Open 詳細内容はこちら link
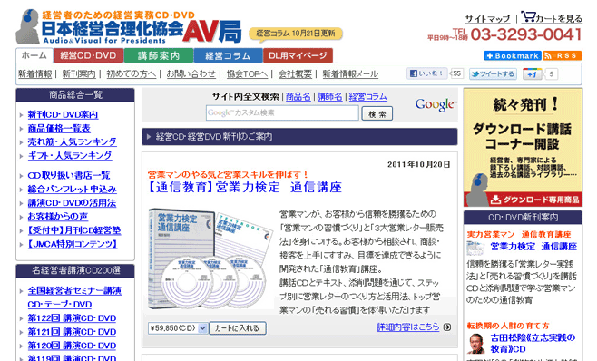The width and height of the screenshot is (597, 361). (x=408, y=327)
